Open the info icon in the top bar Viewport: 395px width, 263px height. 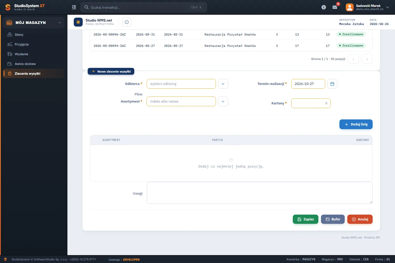click(324, 7)
